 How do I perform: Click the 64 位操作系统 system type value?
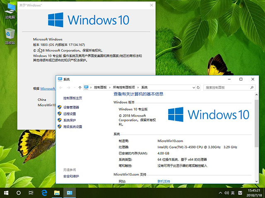tap(182, 160)
